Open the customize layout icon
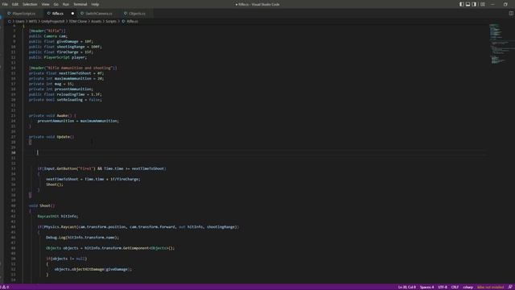 click(x=483, y=4)
